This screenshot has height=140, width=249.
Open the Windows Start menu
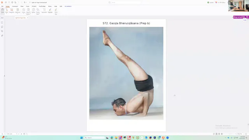click(x=81, y=138)
